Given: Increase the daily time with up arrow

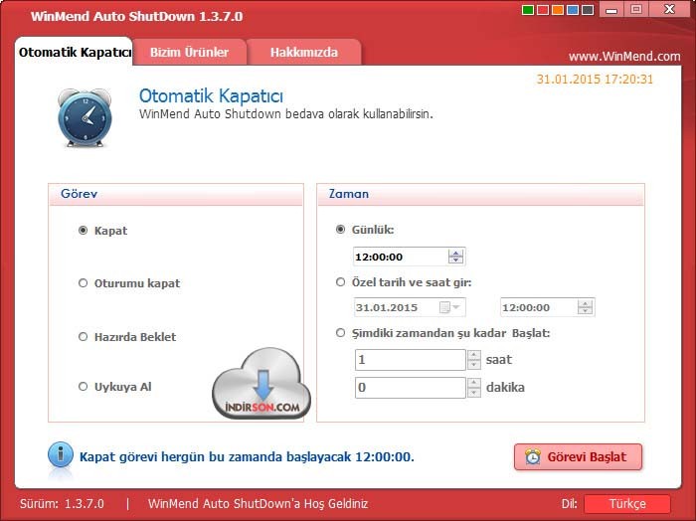Looking at the screenshot, I should pyautogui.click(x=455, y=253).
